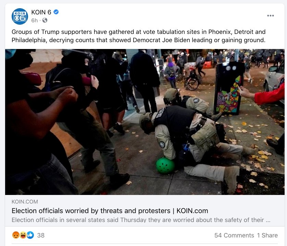Click the blue thumbs-up like reaction icon
The height and width of the screenshot is (246, 287).
(30, 235)
